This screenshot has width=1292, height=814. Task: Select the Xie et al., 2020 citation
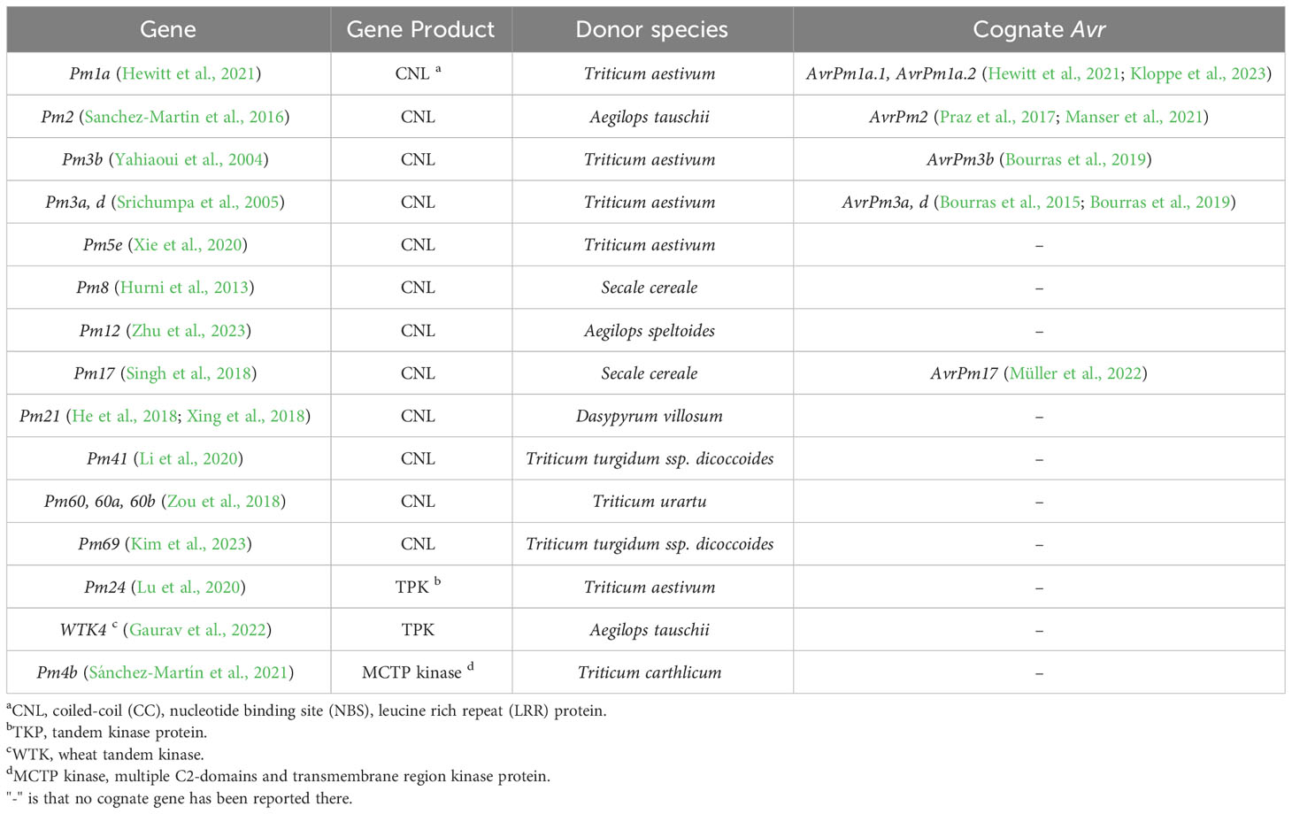pos(188,245)
